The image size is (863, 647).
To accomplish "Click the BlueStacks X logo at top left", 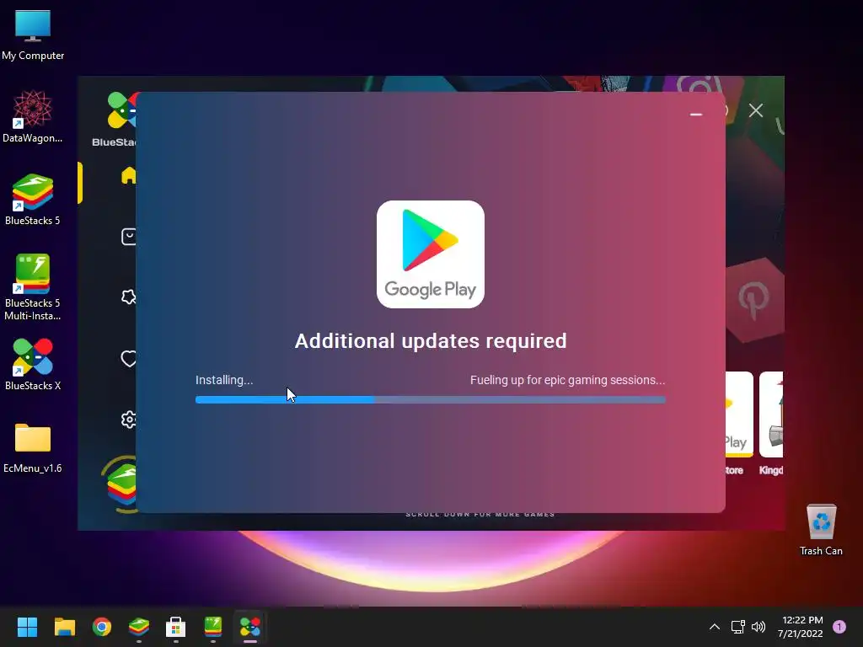I will [121, 110].
